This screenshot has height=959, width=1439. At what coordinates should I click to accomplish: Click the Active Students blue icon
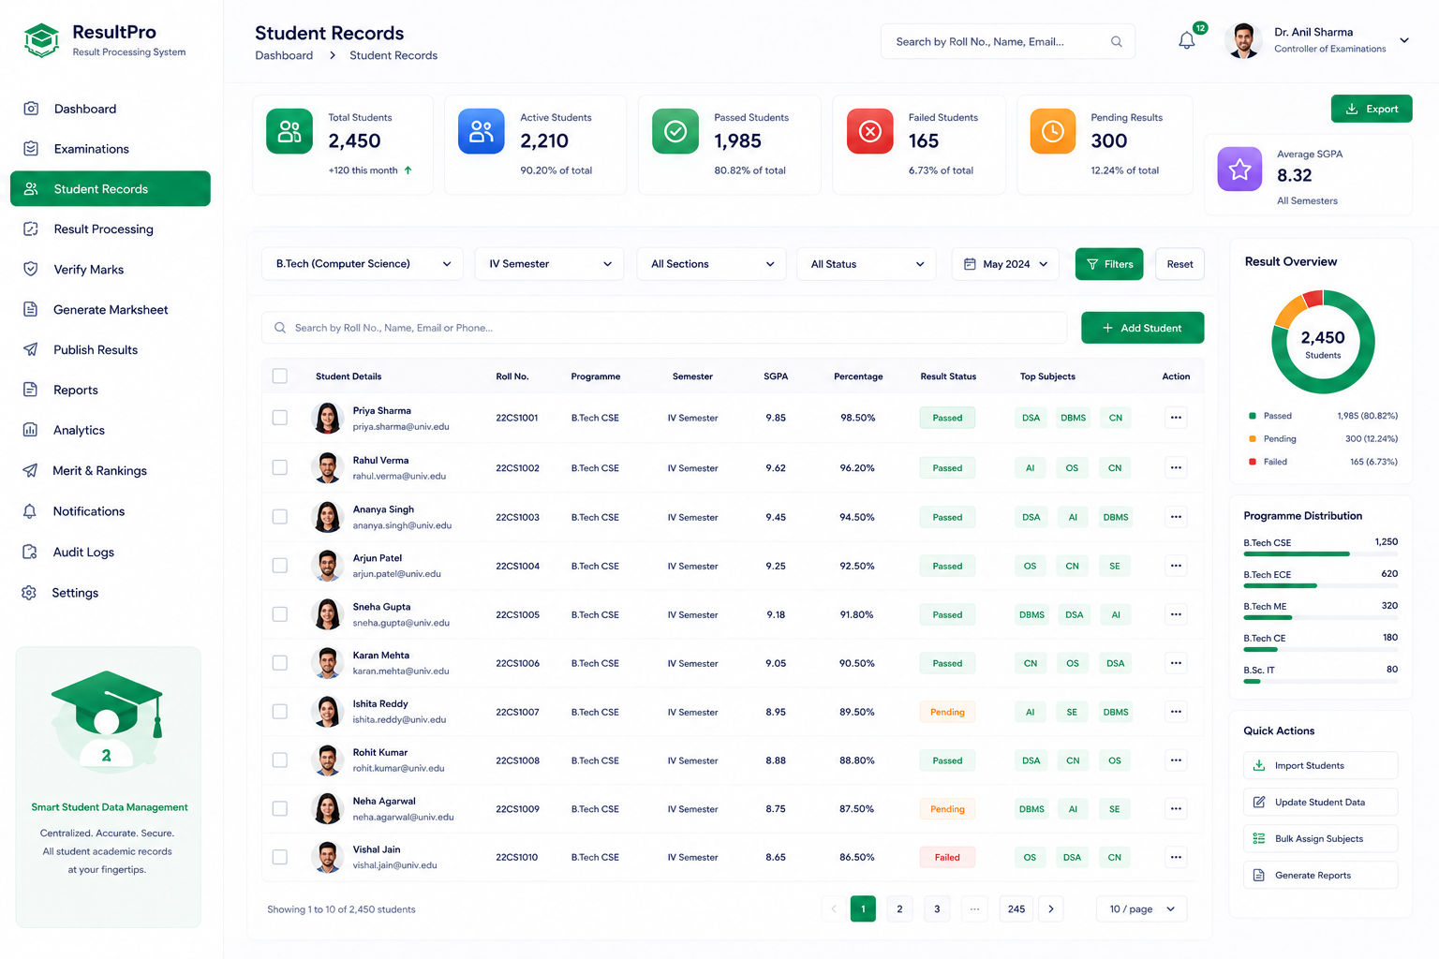pyautogui.click(x=482, y=131)
